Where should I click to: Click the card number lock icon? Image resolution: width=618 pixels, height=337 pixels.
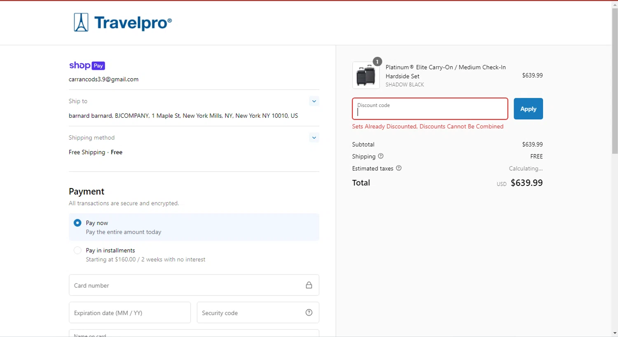tap(309, 285)
